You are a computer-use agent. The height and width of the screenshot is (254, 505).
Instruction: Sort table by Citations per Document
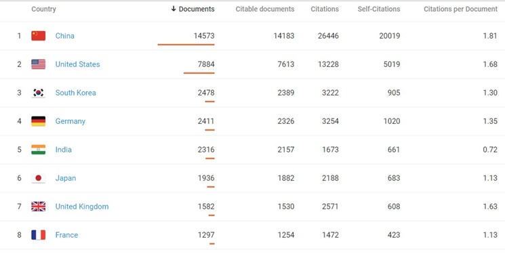(x=460, y=9)
